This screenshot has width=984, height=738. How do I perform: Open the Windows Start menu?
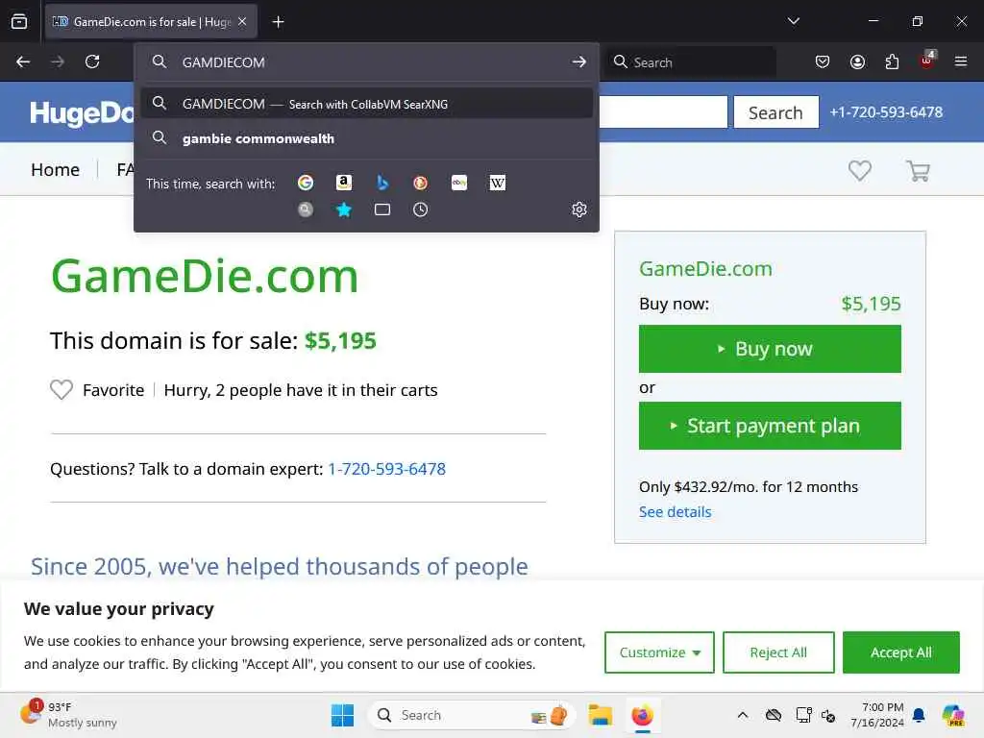coord(342,715)
